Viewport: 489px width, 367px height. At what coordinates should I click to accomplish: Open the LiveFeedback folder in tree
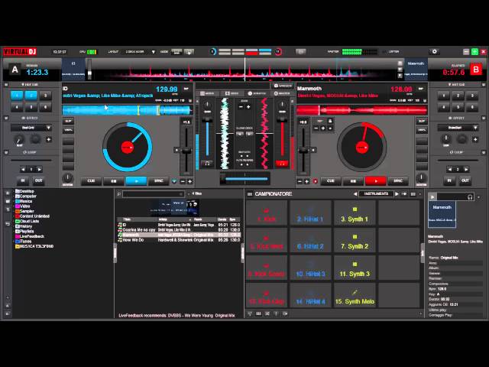click(30, 236)
